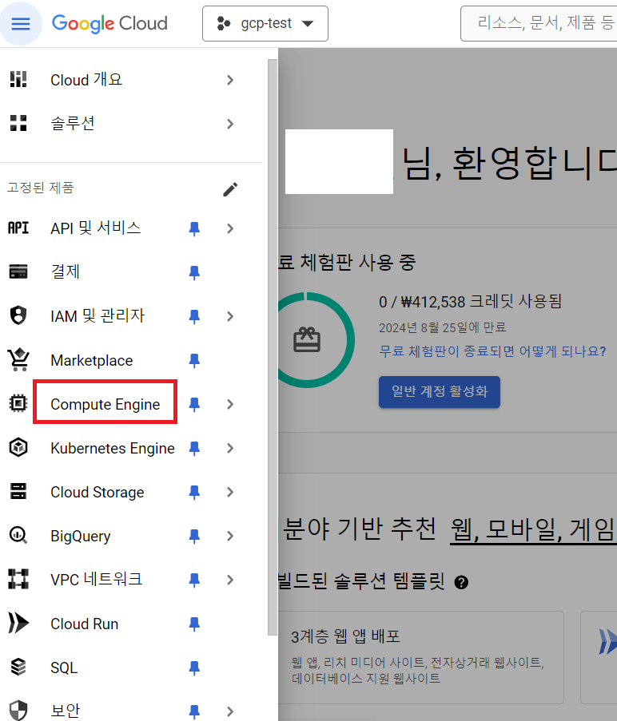Open Marketplace
The width and height of the screenshot is (617, 721).
point(92,360)
